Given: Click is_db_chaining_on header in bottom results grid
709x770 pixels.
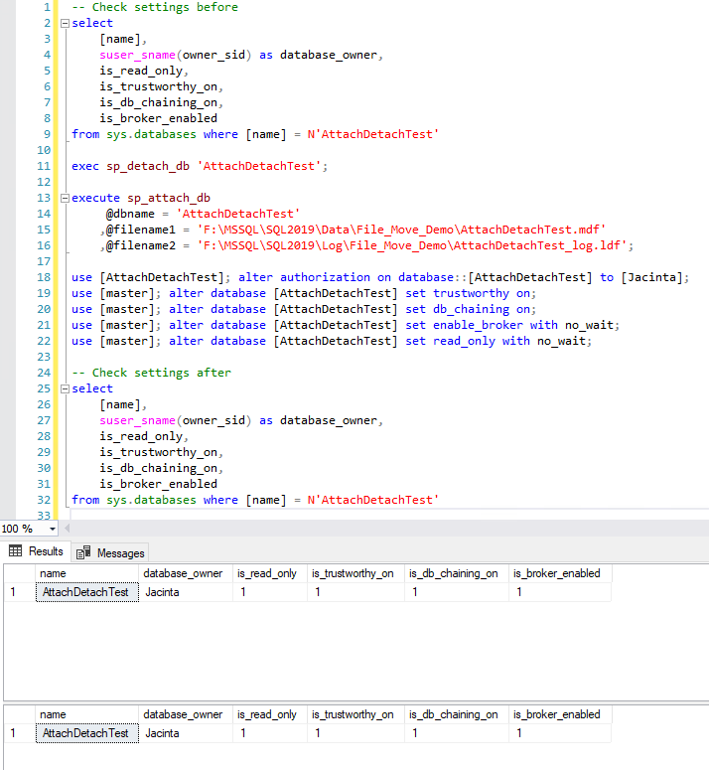Looking at the screenshot, I should pyautogui.click(x=457, y=714).
